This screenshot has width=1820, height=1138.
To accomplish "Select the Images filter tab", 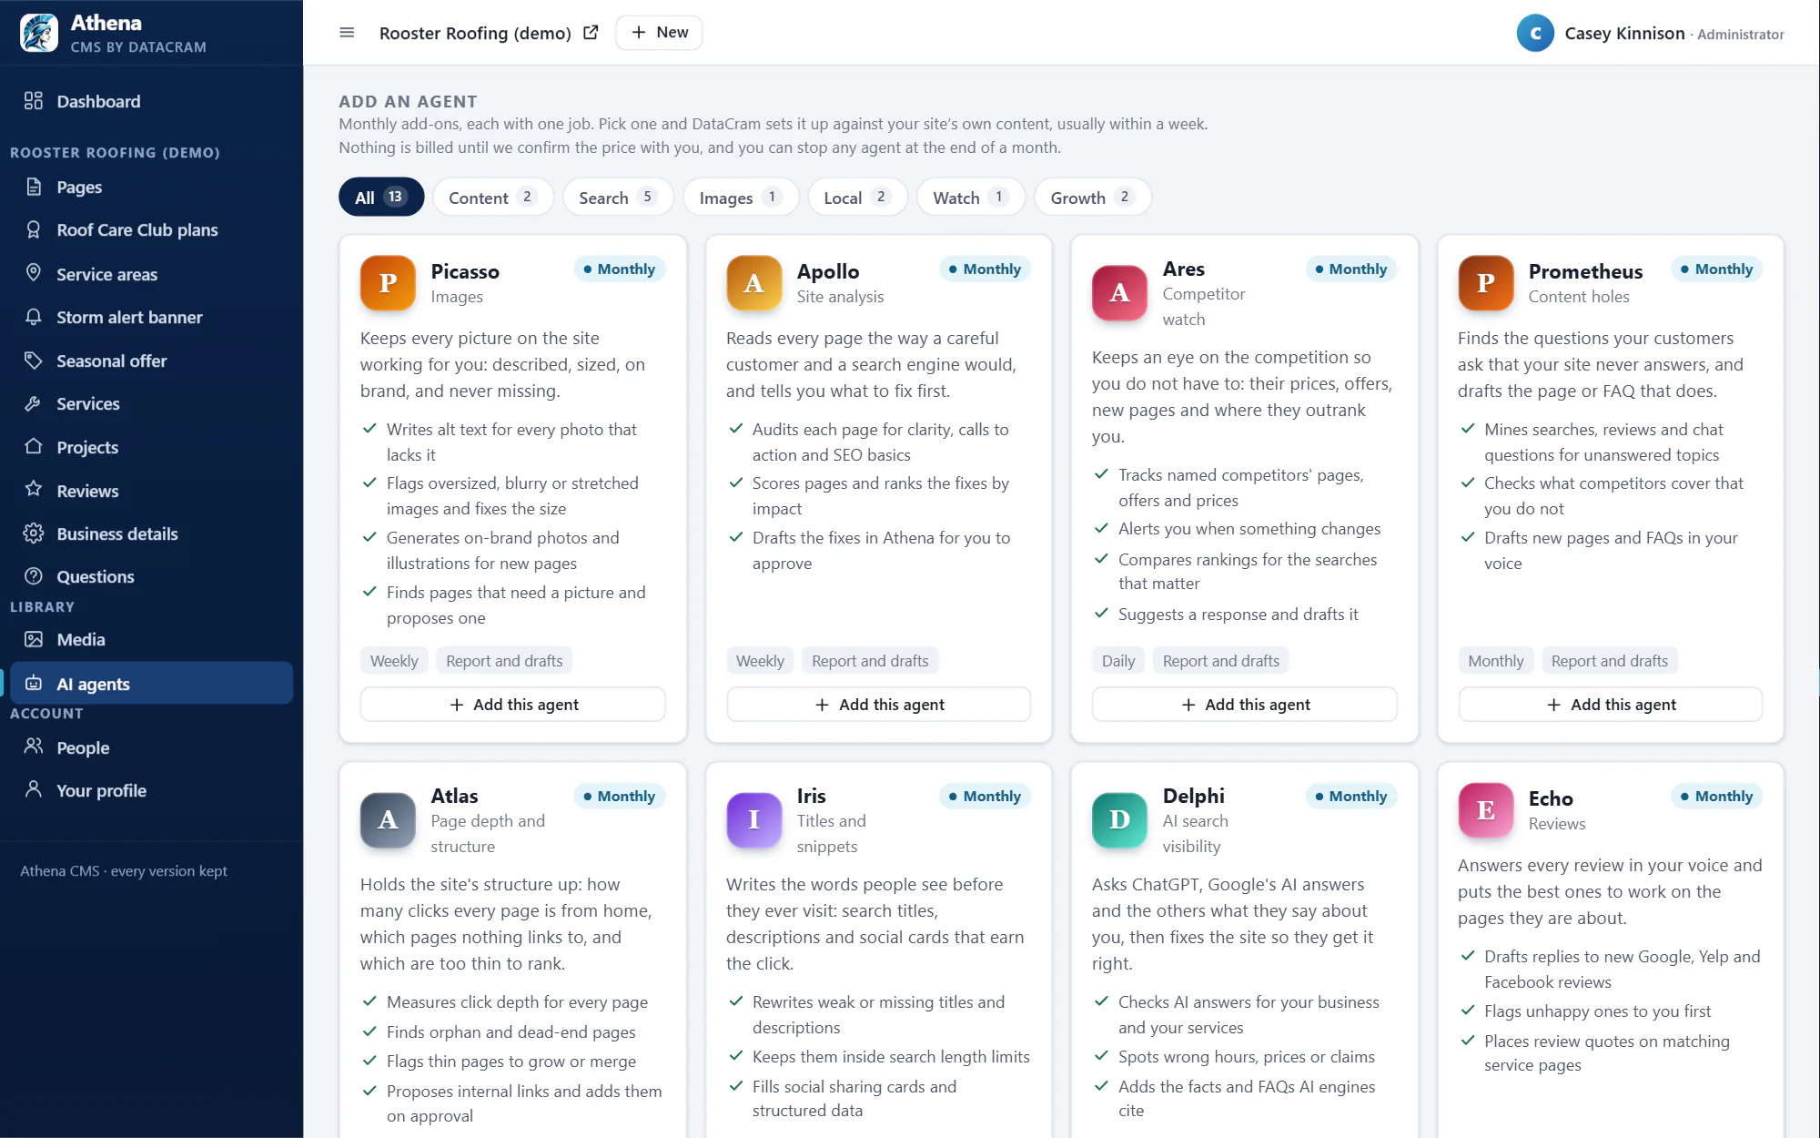I will (x=741, y=197).
